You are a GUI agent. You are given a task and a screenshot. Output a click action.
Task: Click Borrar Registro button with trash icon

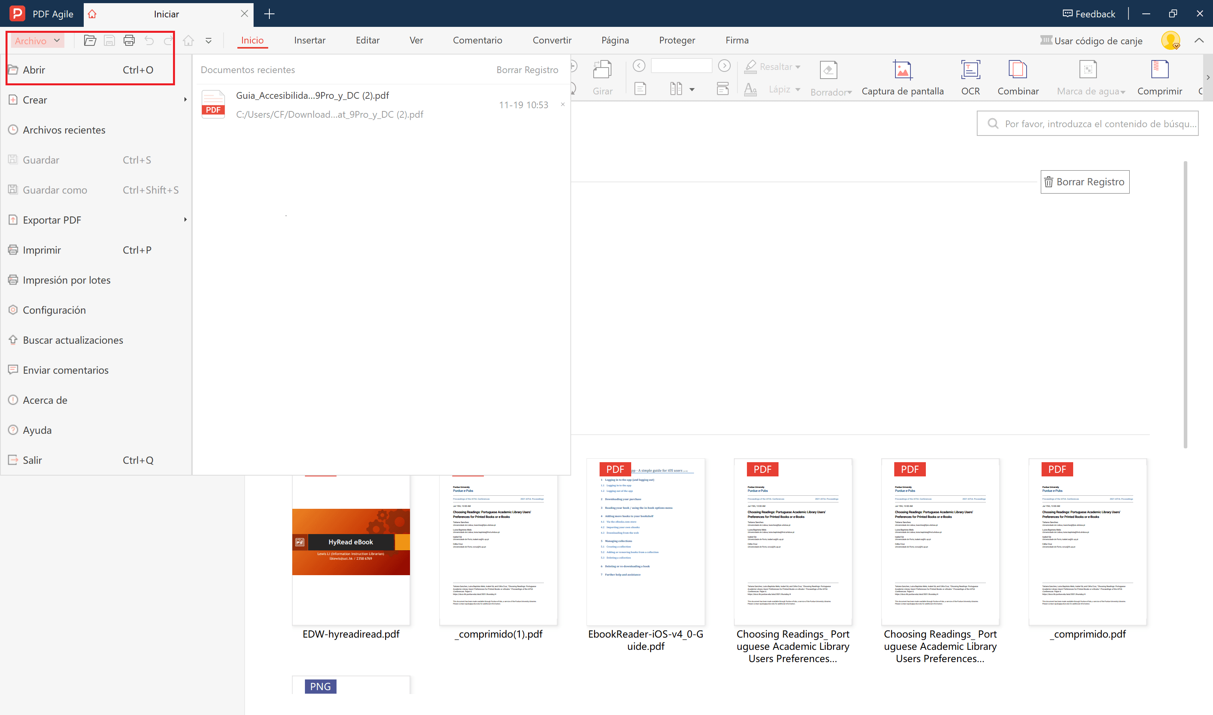tap(1084, 182)
